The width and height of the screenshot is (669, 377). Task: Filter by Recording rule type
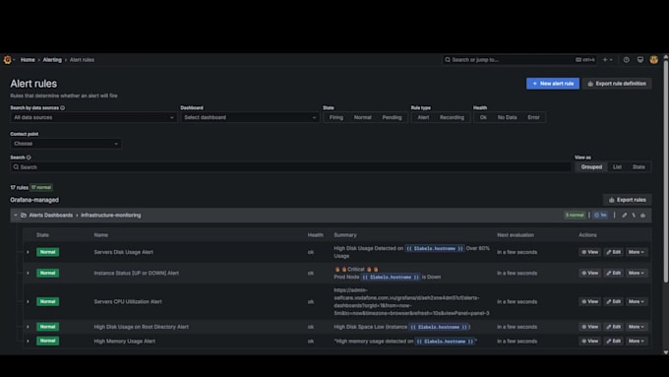pyautogui.click(x=452, y=117)
